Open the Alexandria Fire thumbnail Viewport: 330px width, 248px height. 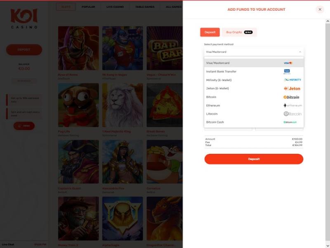(123, 162)
